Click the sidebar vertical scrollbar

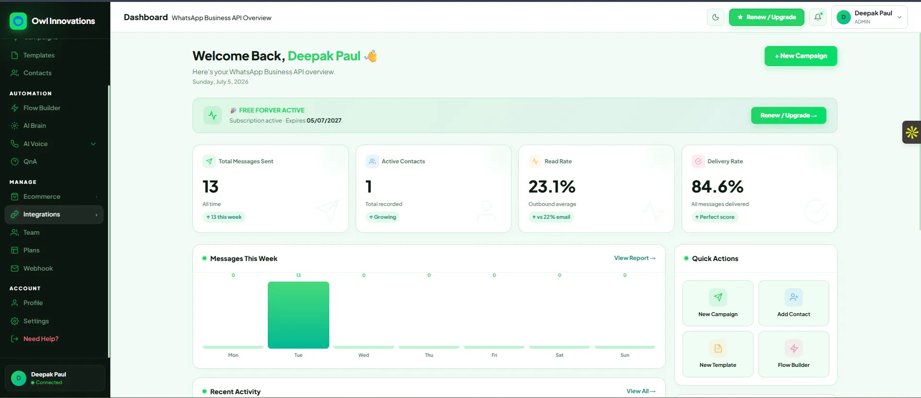pyautogui.click(x=109, y=221)
